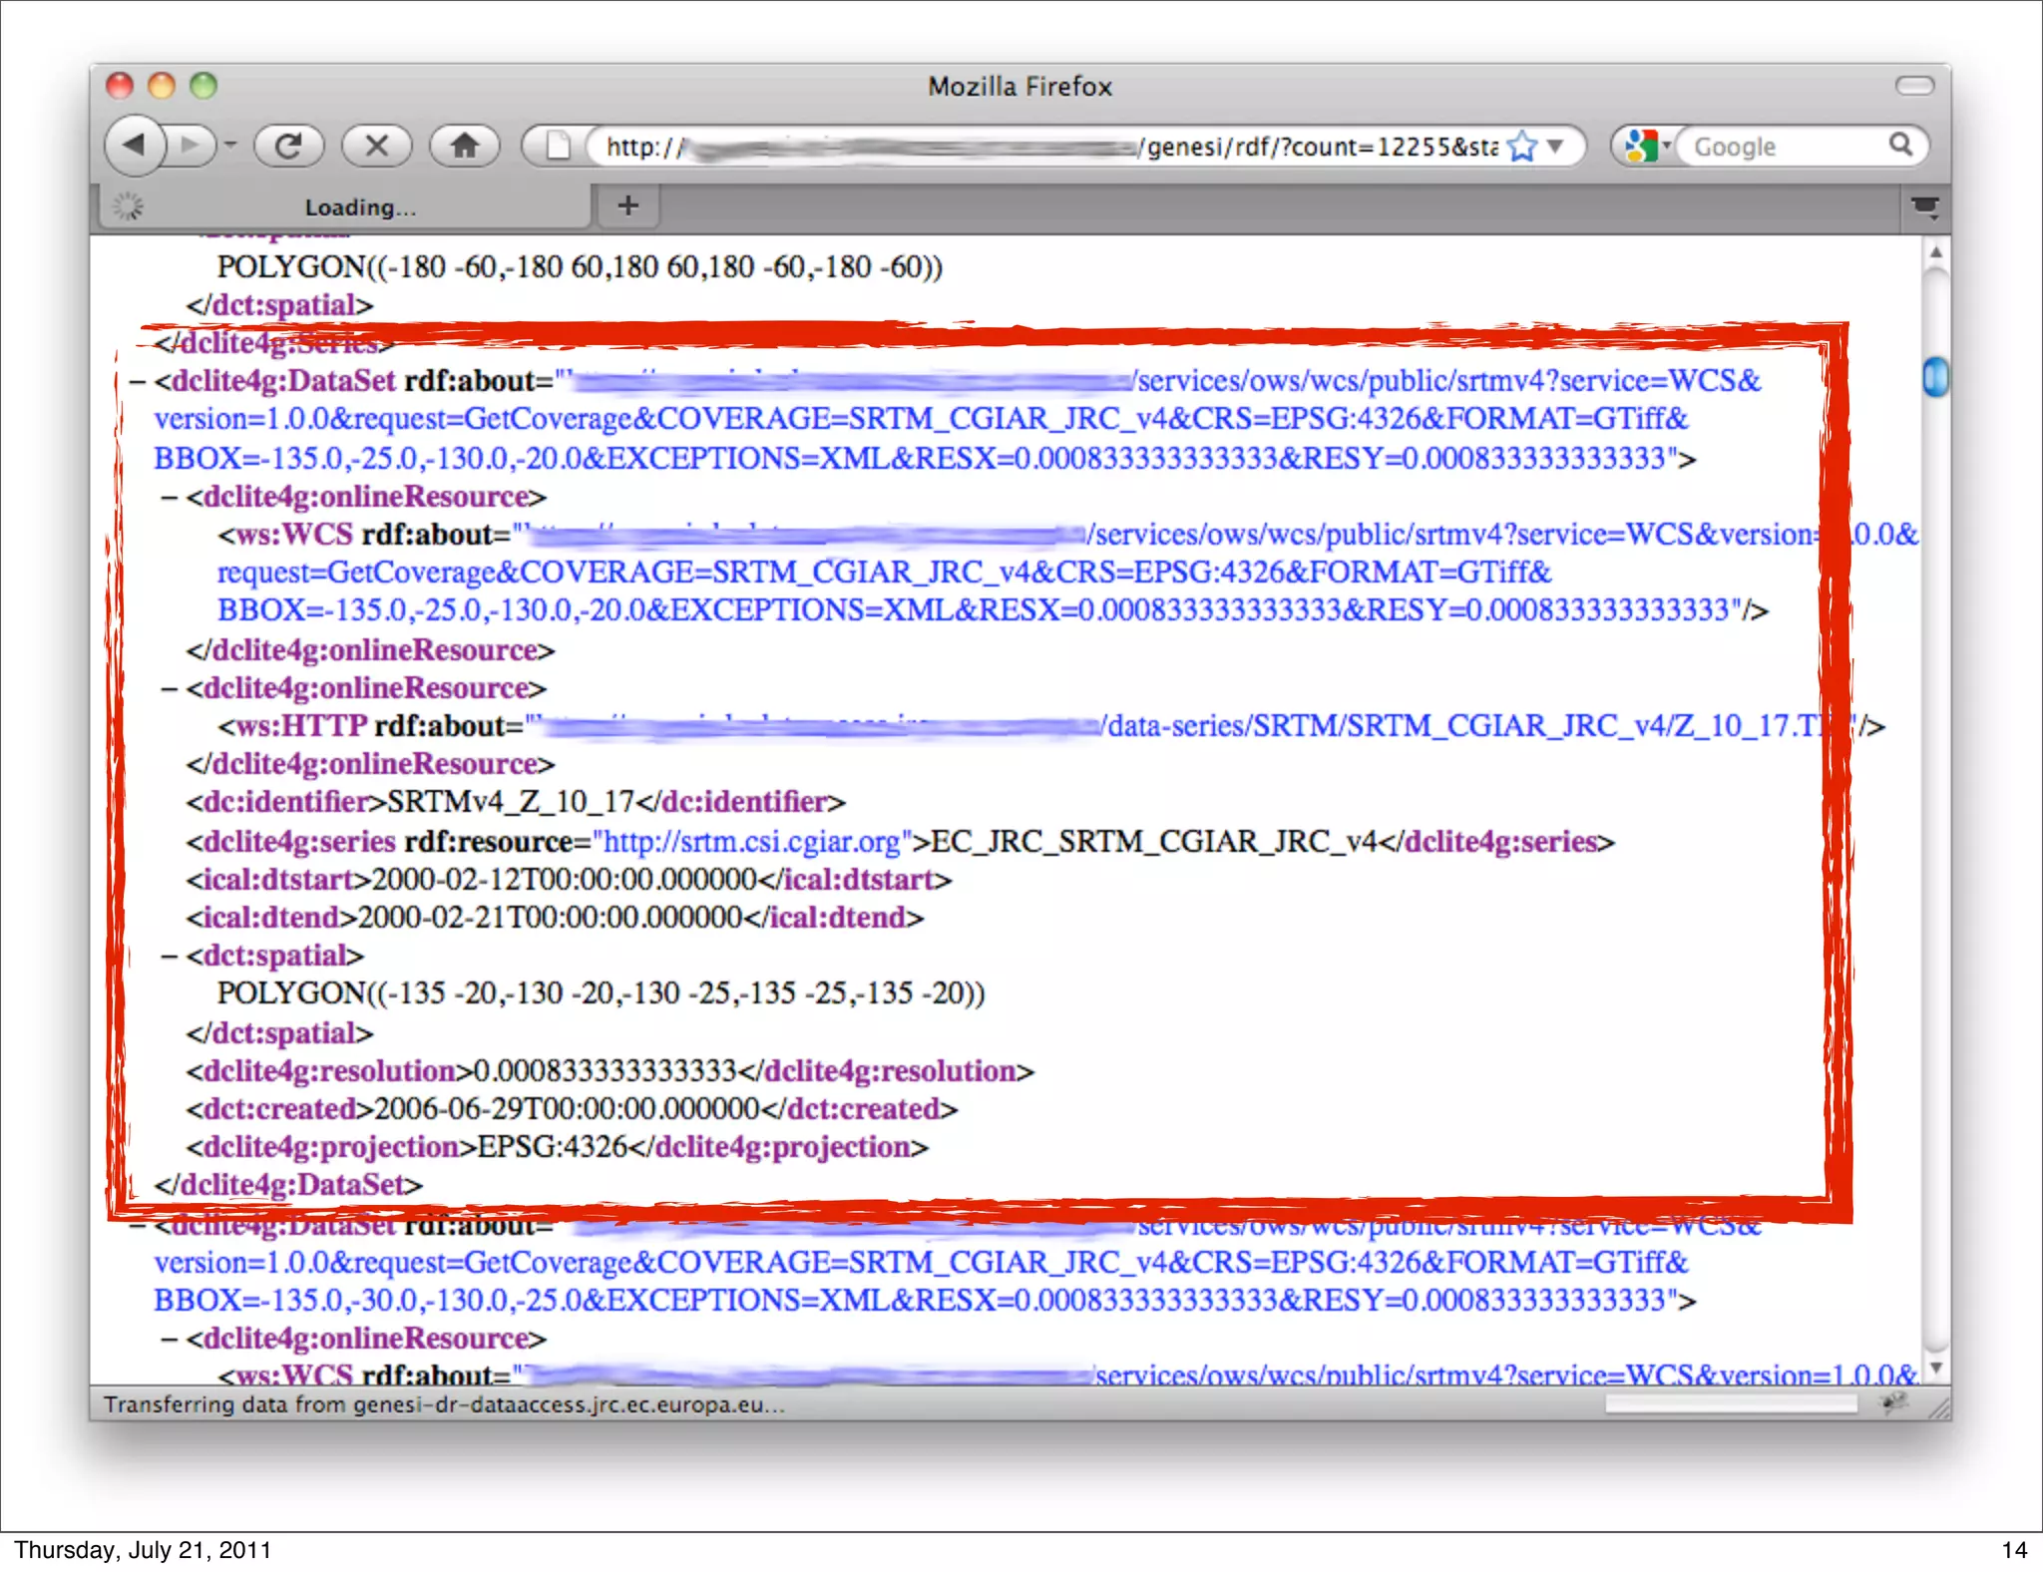Image resolution: width=2043 pixels, height=1572 pixels.
Task: Bookmark this page with the star icon
Action: click(x=1521, y=147)
